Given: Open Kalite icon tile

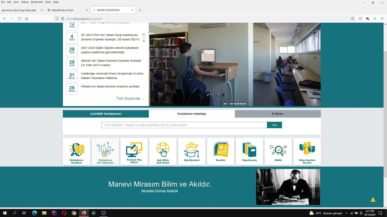Looking at the screenshot, I should (278, 152).
